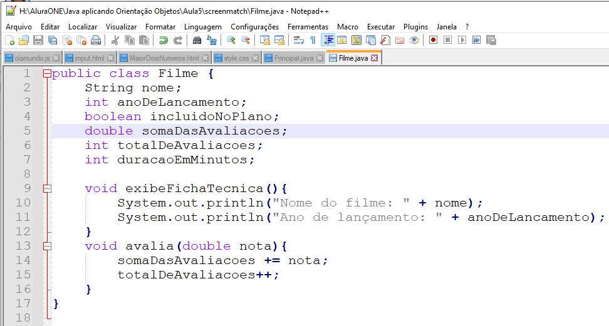Click the Copy icon
609x326 pixels.
click(129, 40)
